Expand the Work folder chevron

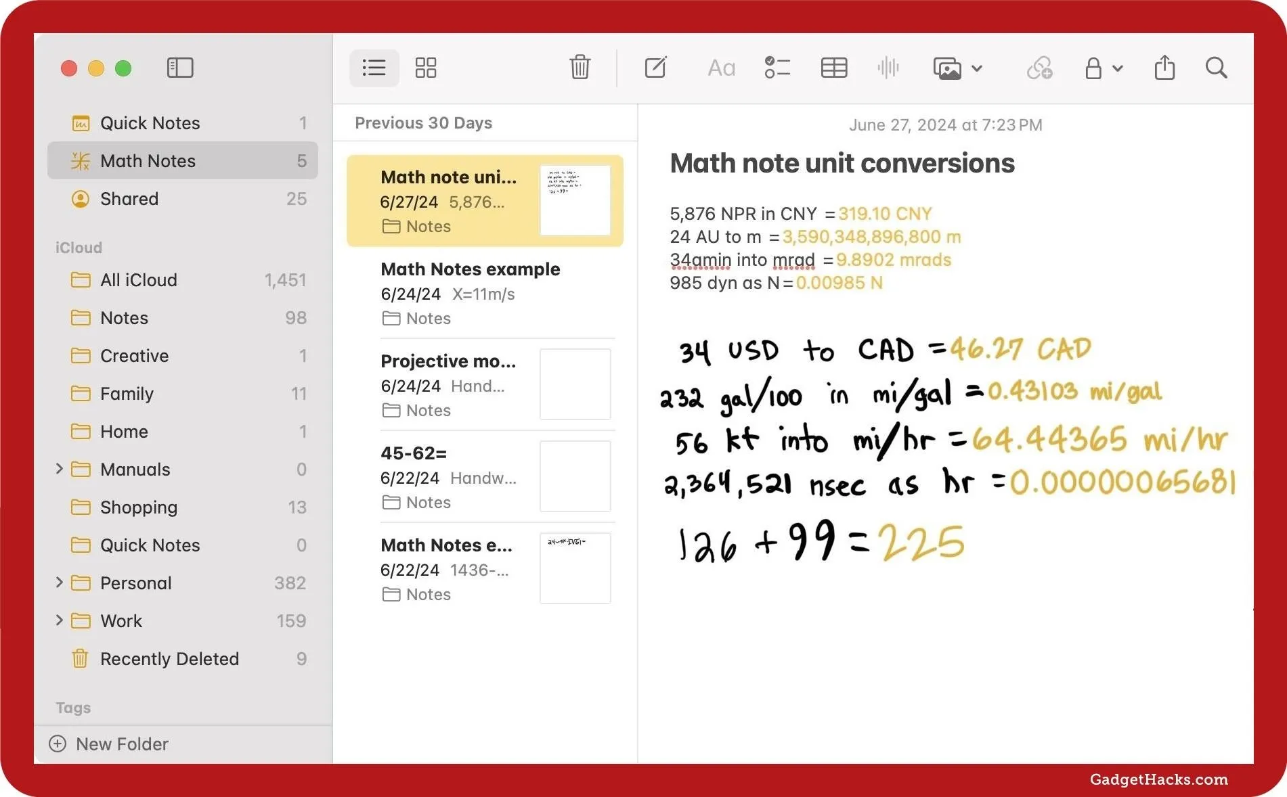(59, 620)
